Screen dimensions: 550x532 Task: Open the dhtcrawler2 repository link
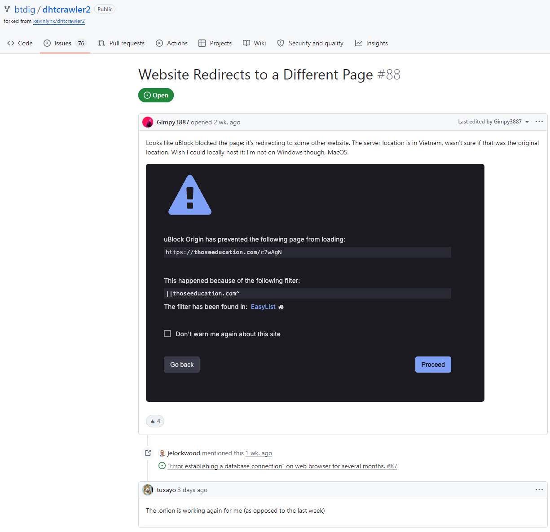(66, 9)
